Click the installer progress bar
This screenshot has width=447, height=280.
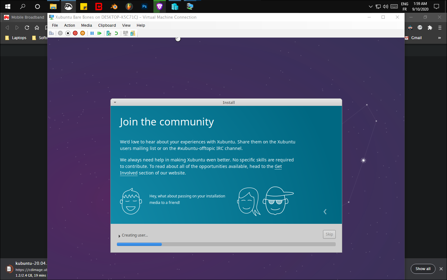tap(226, 244)
